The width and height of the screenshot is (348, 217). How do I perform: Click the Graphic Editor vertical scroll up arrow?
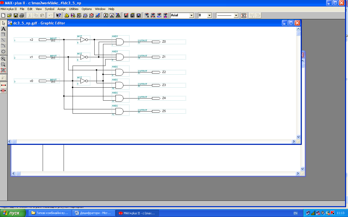click(298, 29)
